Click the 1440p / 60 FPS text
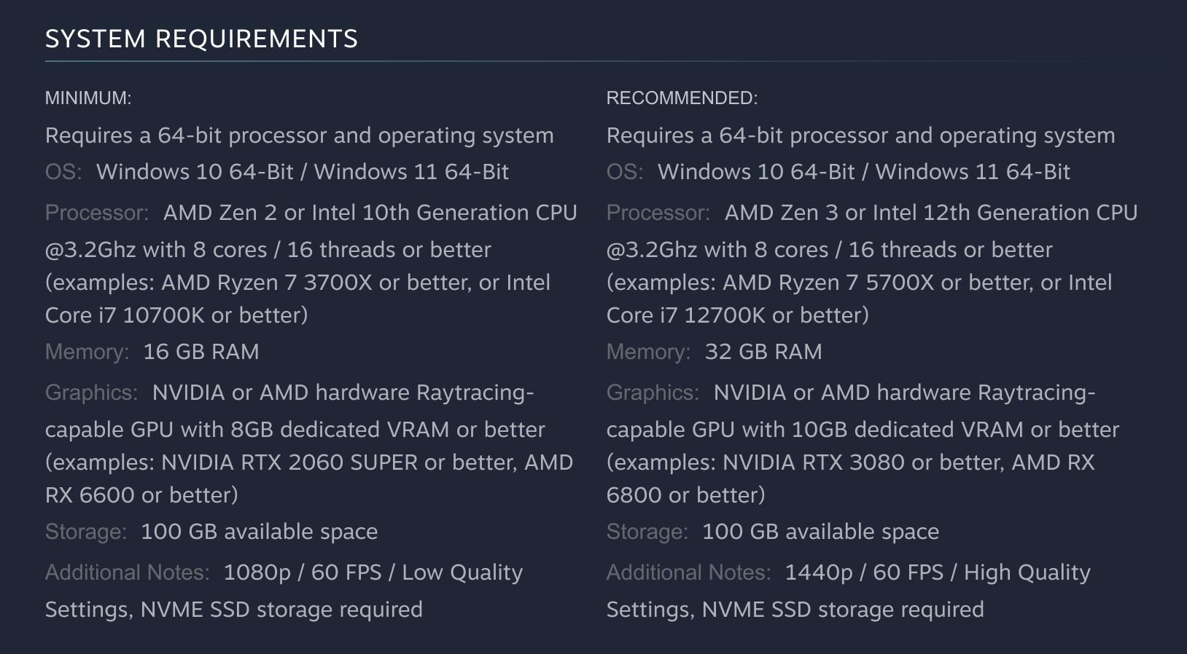The height and width of the screenshot is (654, 1187). coord(863,572)
